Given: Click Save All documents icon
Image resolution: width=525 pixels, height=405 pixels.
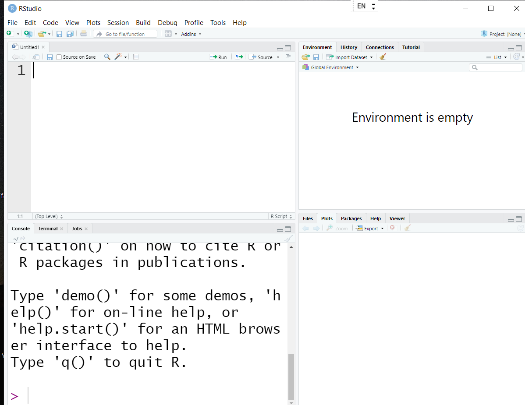Looking at the screenshot, I should tap(70, 34).
